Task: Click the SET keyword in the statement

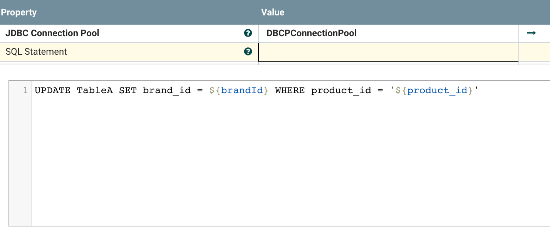Action: tap(129, 90)
